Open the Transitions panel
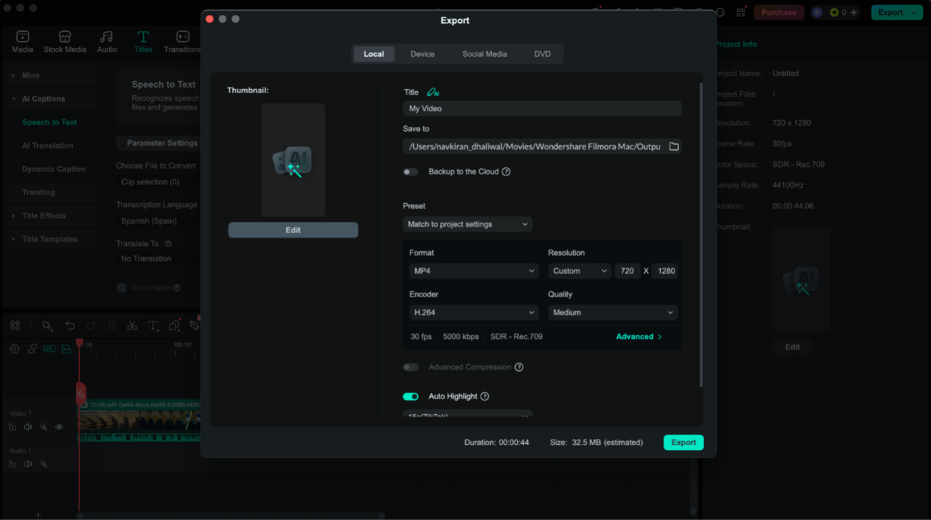 [182, 41]
